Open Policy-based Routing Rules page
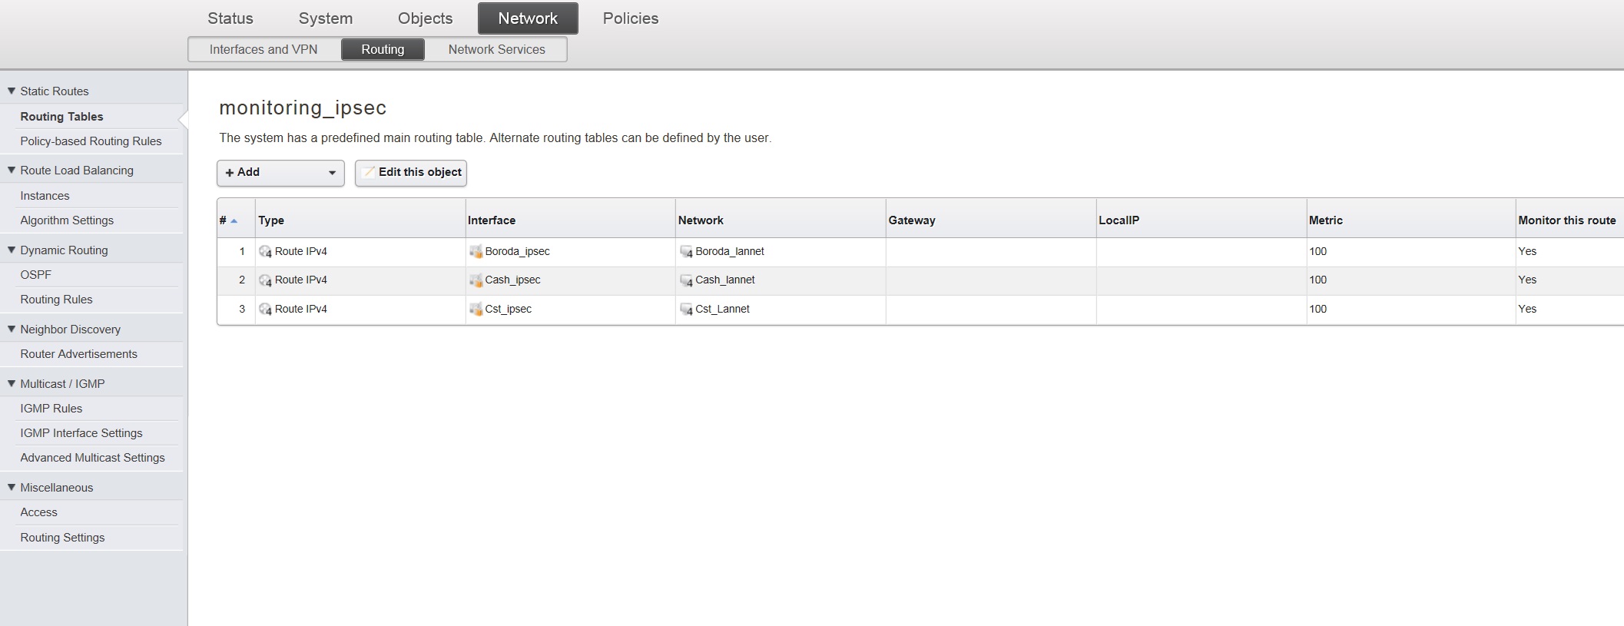Image resolution: width=1624 pixels, height=626 pixels. pyautogui.click(x=91, y=141)
